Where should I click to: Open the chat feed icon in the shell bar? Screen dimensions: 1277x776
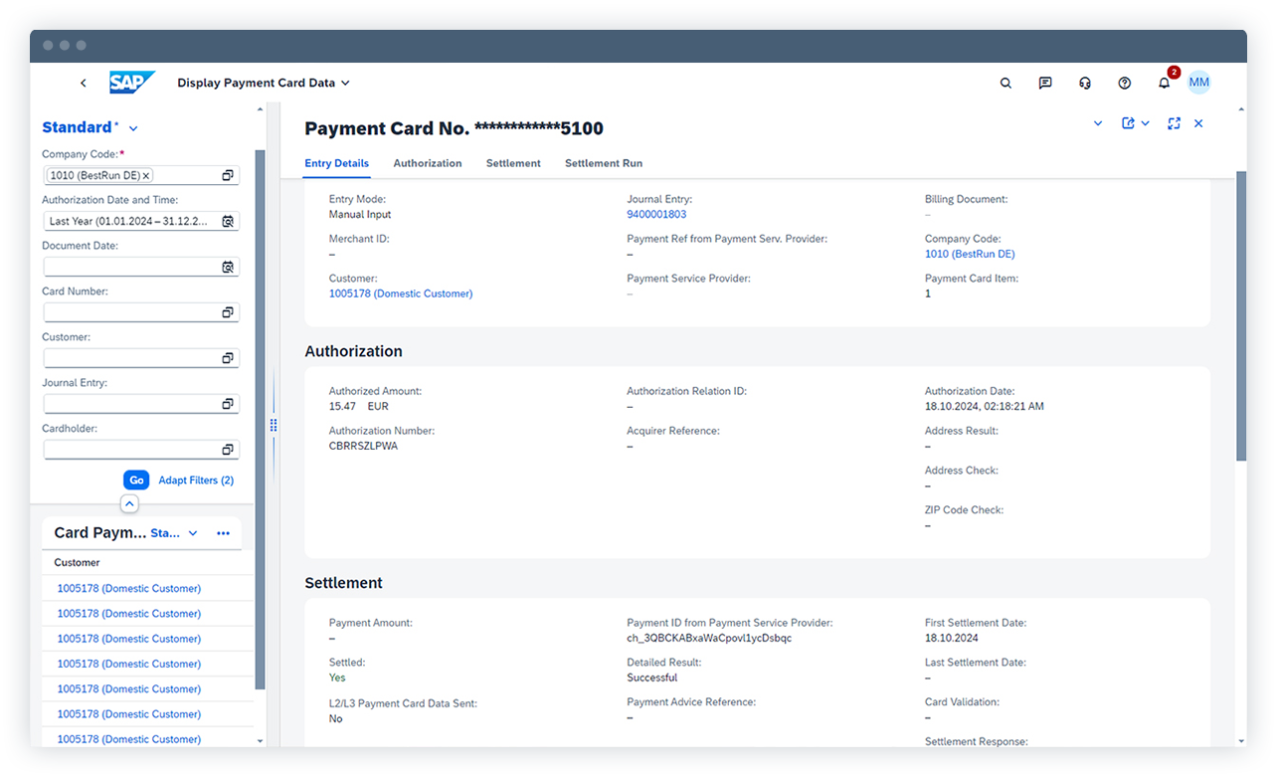click(x=1045, y=83)
